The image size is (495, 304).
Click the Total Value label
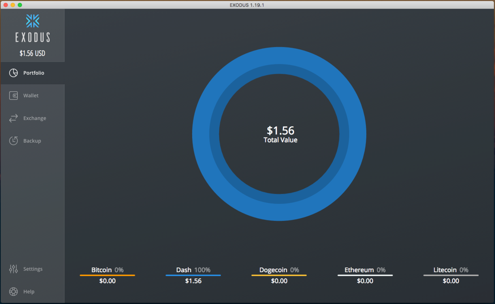click(x=280, y=140)
